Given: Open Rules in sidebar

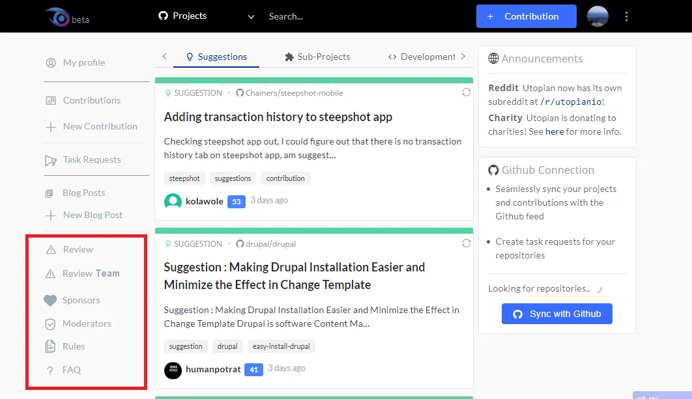Looking at the screenshot, I should coord(74,346).
